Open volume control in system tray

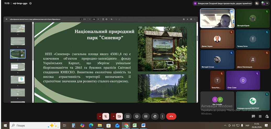pyautogui.click(x=234, y=125)
